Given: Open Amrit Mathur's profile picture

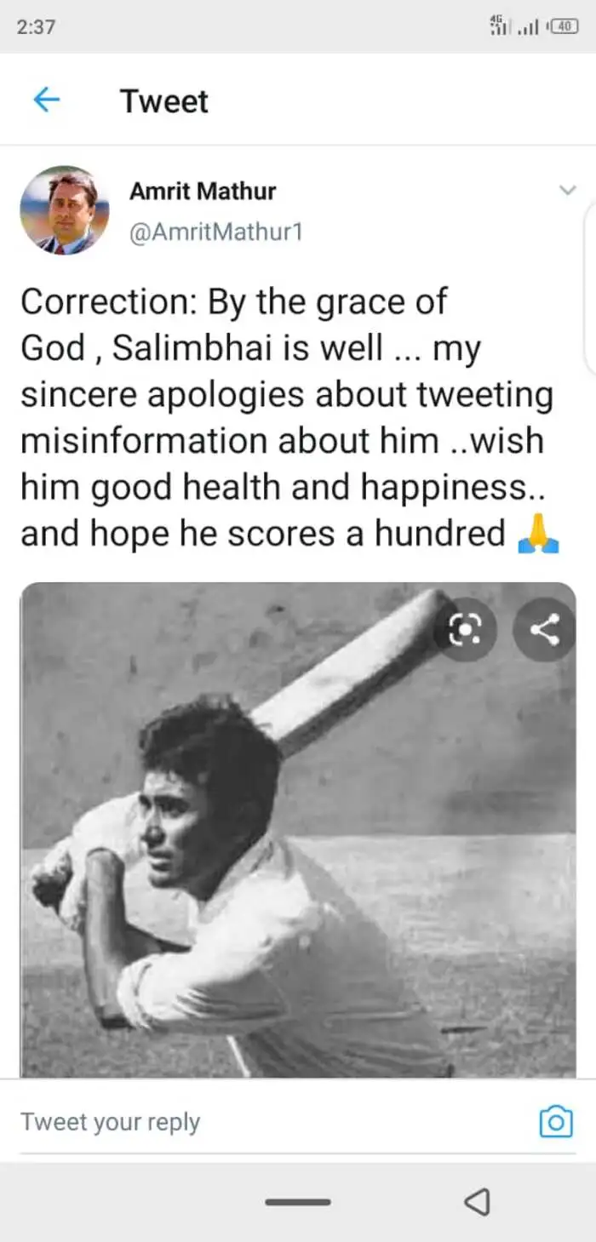Looking at the screenshot, I should (65, 210).
